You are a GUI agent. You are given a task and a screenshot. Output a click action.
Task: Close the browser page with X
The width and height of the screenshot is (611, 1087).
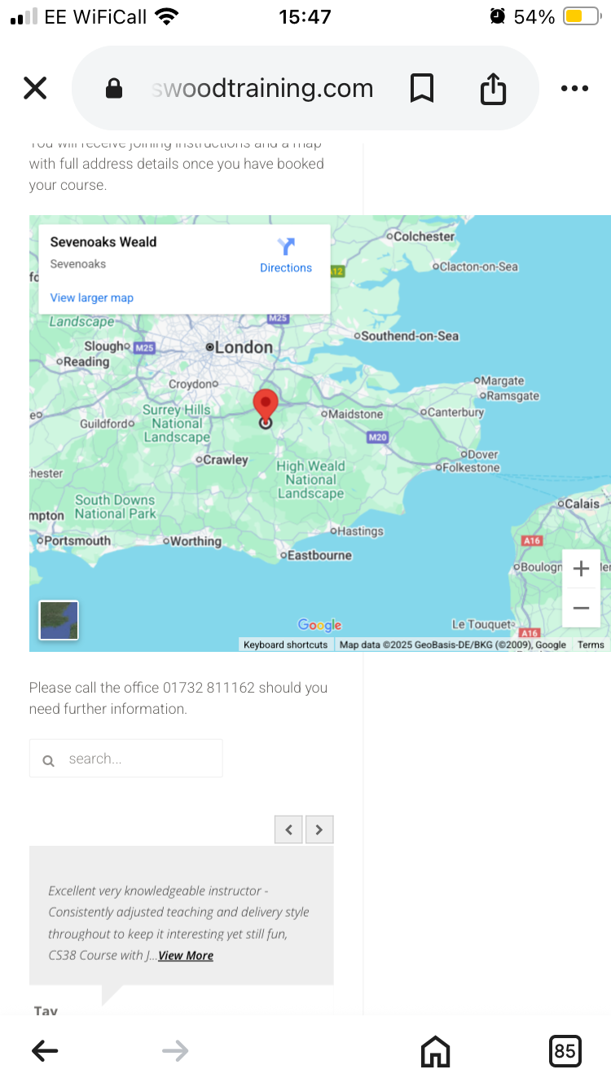[35, 88]
